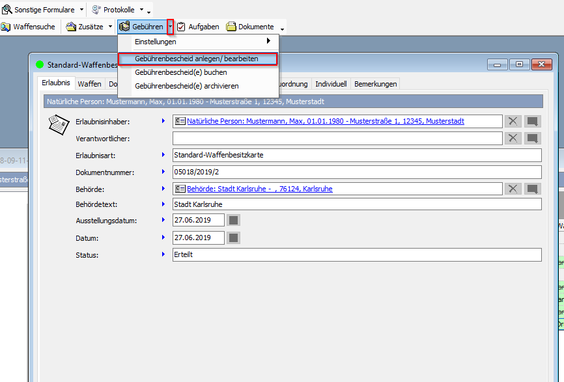
Task: Select Gebührenbescheid anlegen/ bearbeiten
Action: (x=197, y=59)
